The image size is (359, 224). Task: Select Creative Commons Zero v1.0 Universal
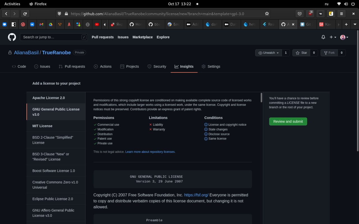pyautogui.click(x=56, y=185)
